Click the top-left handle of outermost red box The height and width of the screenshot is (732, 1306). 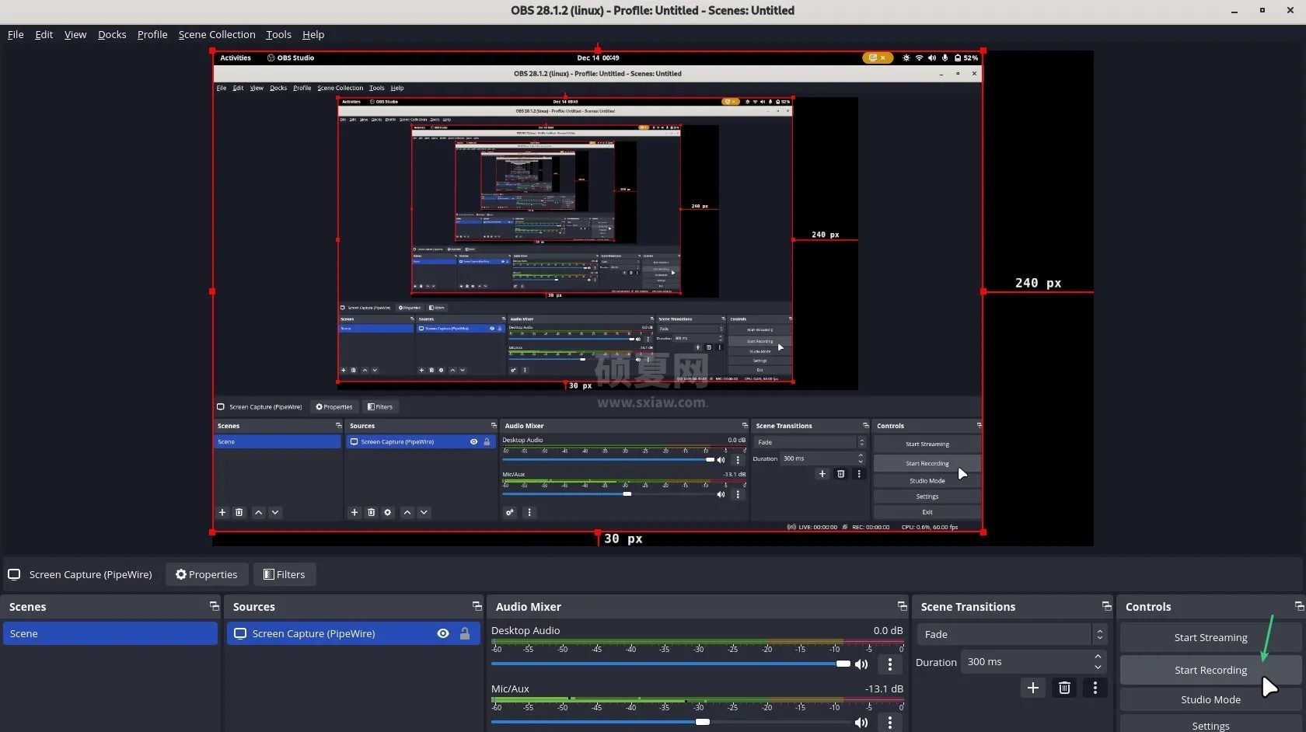[212, 51]
